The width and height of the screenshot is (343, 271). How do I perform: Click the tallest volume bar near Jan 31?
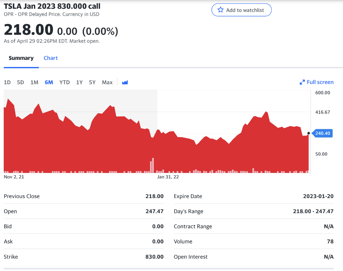click(x=153, y=165)
